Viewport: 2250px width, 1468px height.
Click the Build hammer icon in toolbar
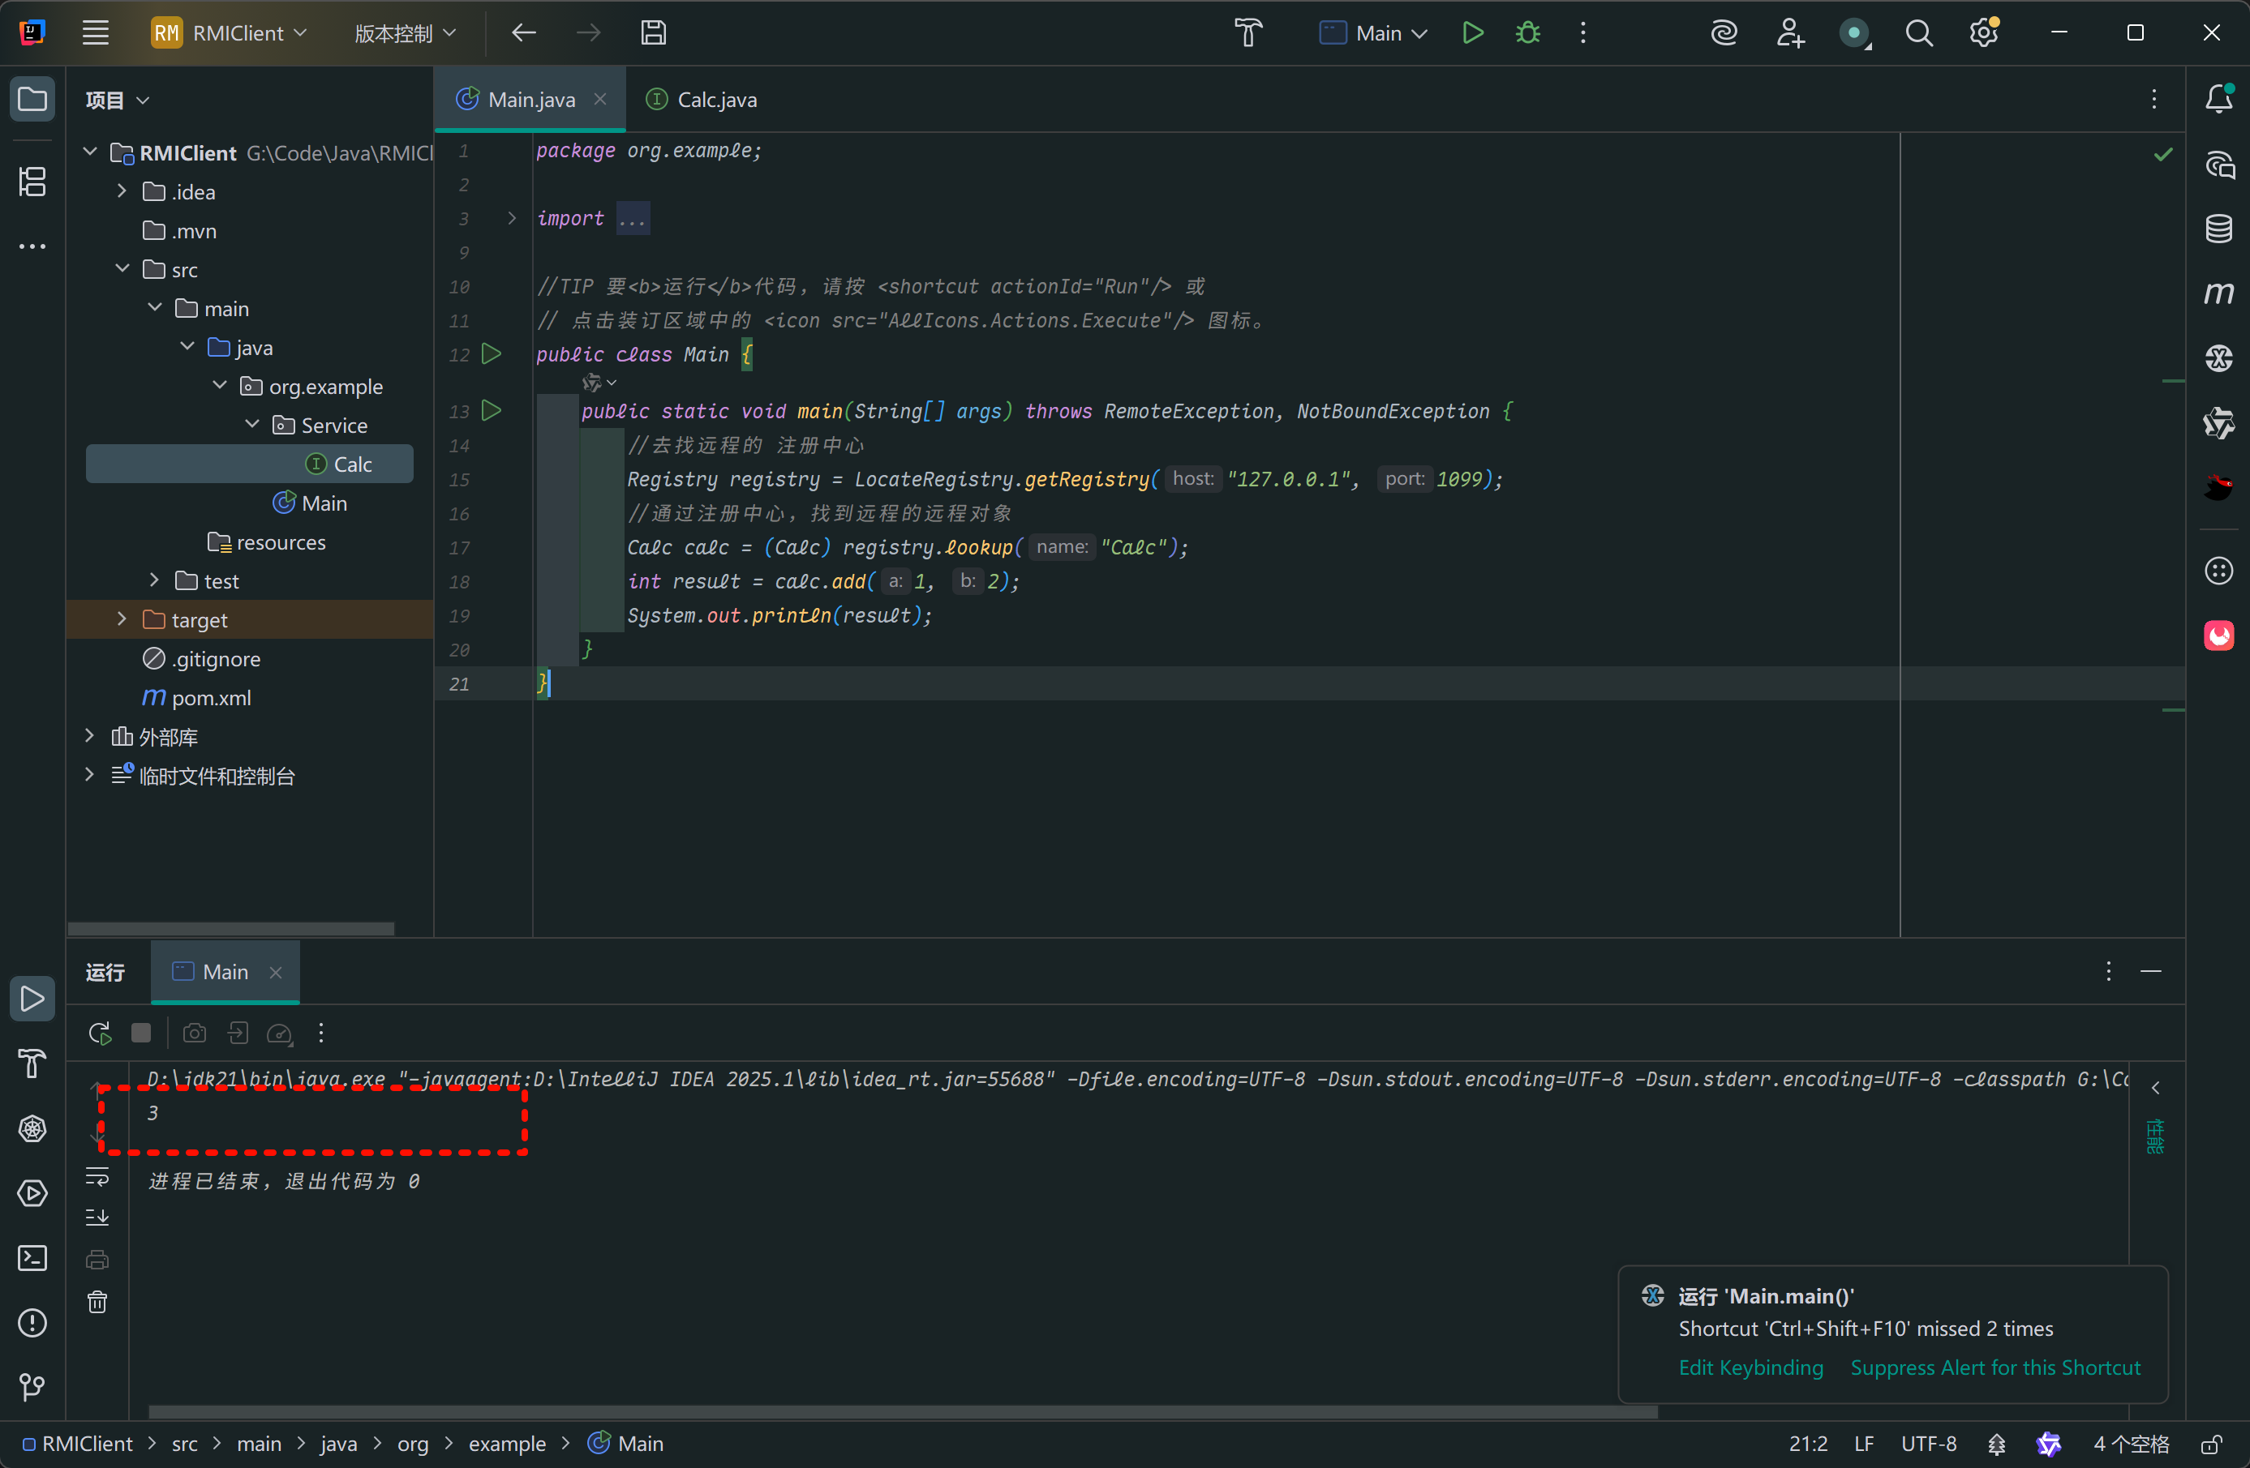click(x=1248, y=33)
